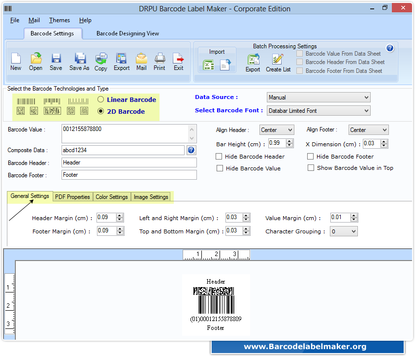415x356 pixels.
Task: Enable Barcode Footer From Data Sheet
Action: [300, 71]
